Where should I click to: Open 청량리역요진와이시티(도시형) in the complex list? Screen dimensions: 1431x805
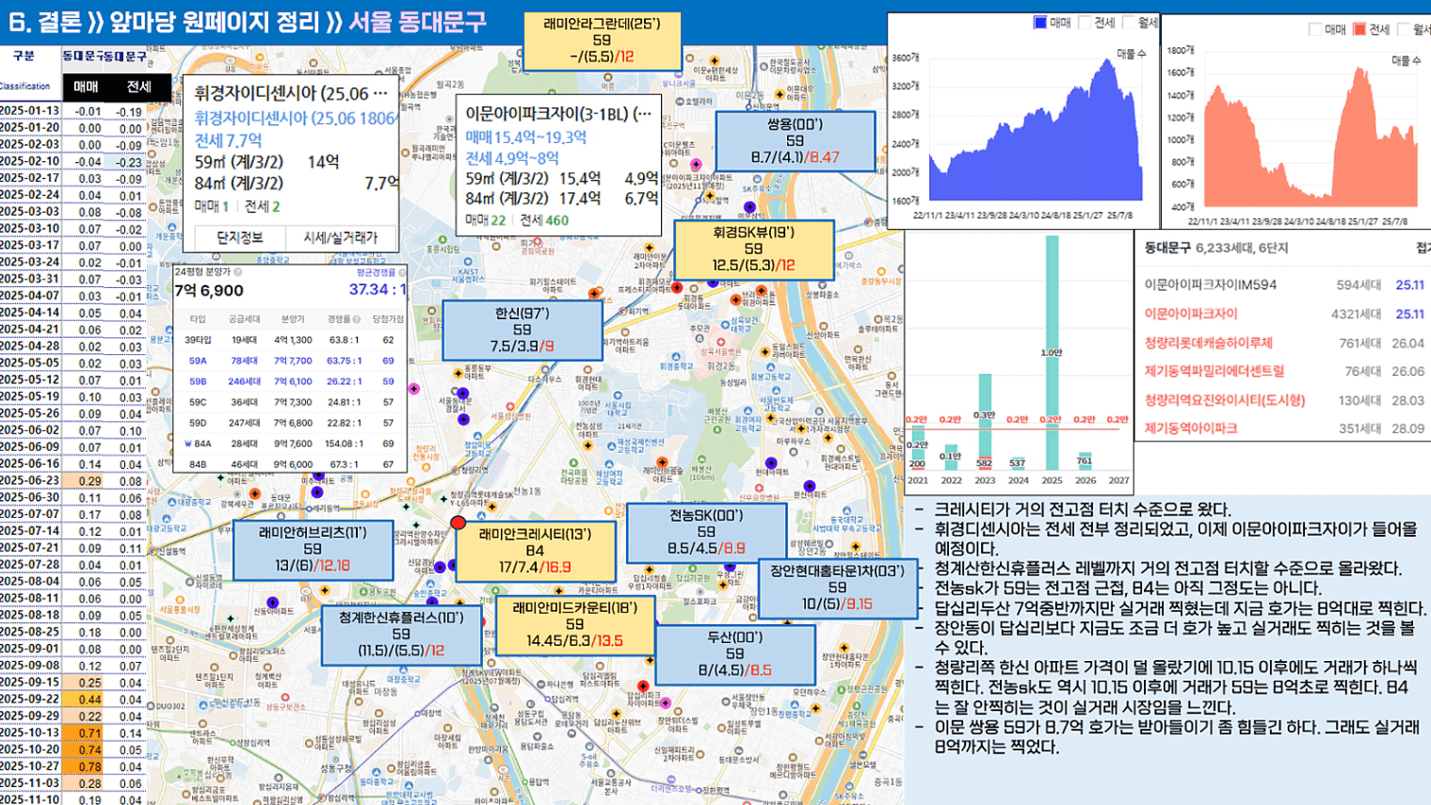1284,400
